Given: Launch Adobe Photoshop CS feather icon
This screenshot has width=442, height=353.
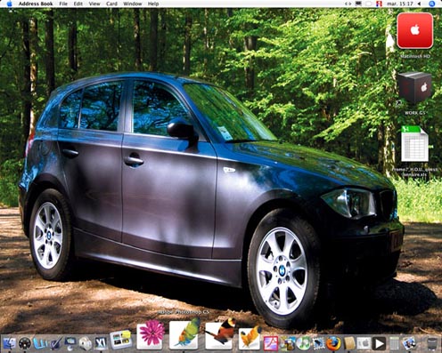Looking at the screenshot, I should (184, 333).
